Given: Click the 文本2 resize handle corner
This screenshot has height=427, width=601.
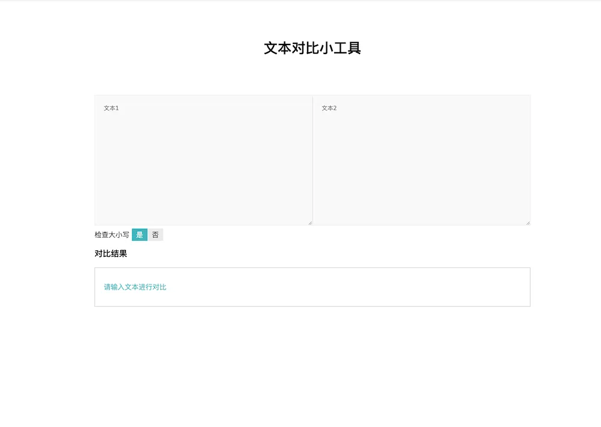Looking at the screenshot, I should click(x=528, y=223).
